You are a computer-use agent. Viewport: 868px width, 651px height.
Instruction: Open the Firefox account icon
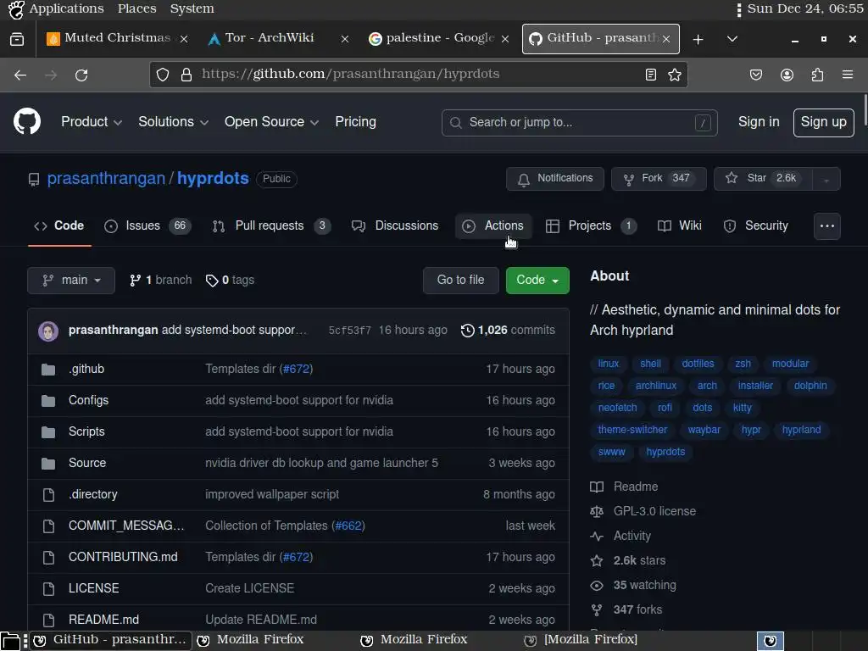pos(787,75)
